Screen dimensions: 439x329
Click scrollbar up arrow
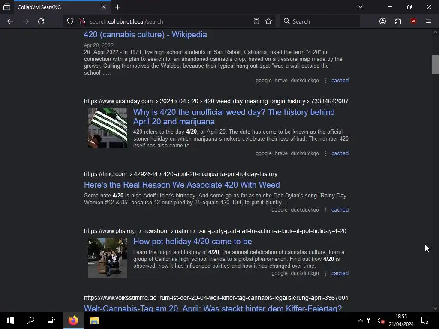(x=435, y=32)
